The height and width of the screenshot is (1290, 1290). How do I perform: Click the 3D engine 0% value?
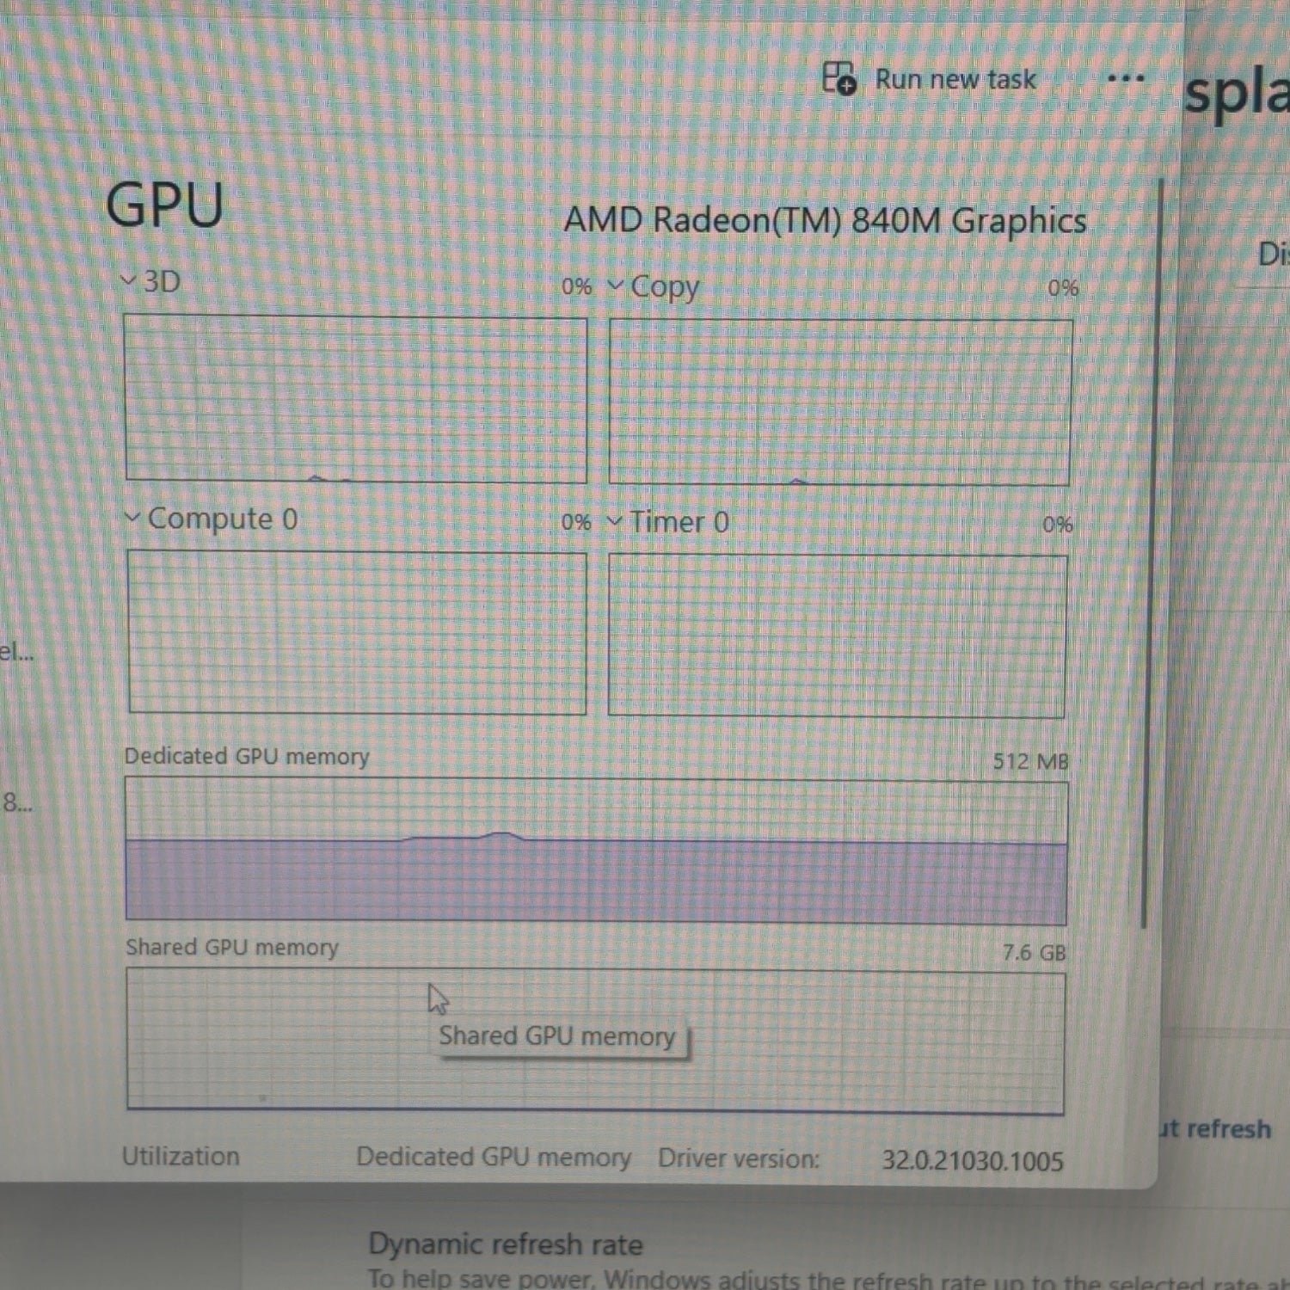tap(576, 286)
